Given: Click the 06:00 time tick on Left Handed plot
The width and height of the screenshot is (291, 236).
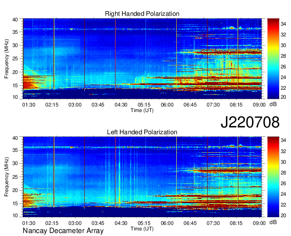Looking at the screenshot, I should tap(167, 223).
